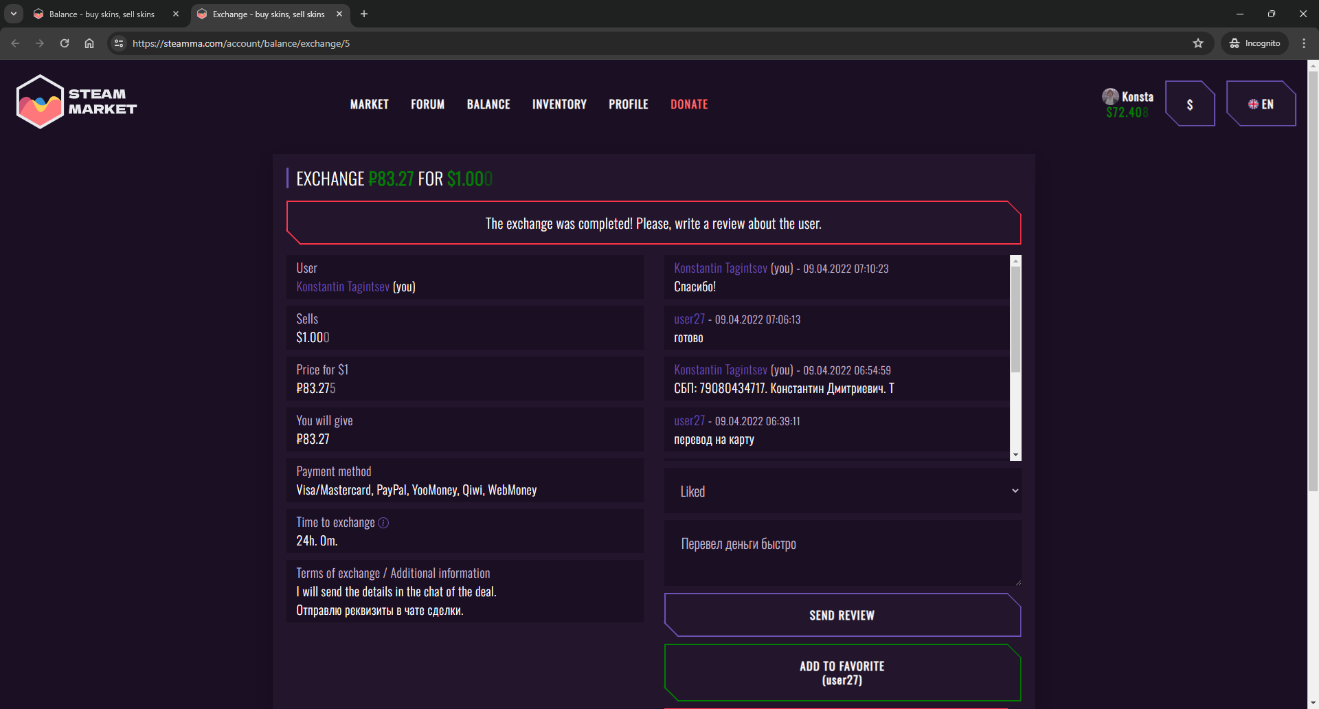
Task: Add user27 to favorites
Action: point(842,673)
